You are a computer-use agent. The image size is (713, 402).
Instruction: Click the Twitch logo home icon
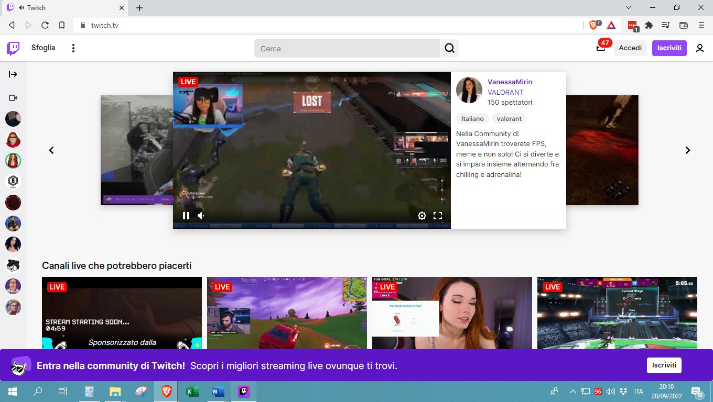[x=13, y=48]
